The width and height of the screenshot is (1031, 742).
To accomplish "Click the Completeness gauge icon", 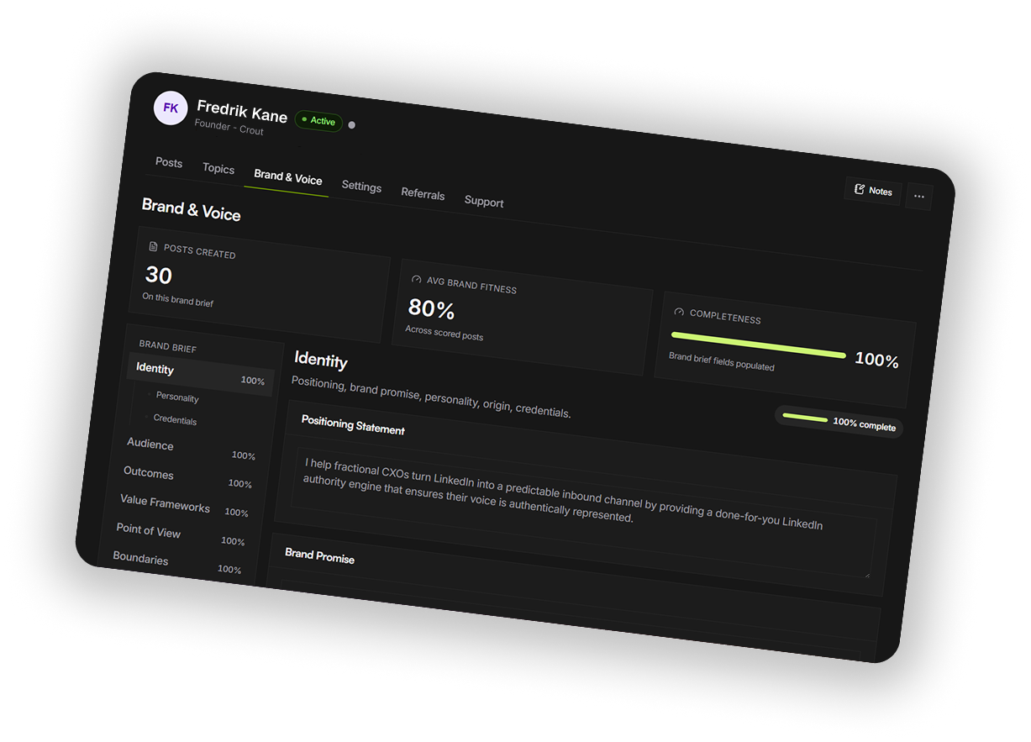I will pos(679,312).
